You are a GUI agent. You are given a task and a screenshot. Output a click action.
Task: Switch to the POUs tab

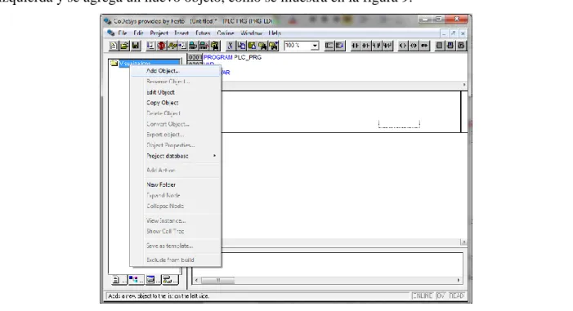119,280
